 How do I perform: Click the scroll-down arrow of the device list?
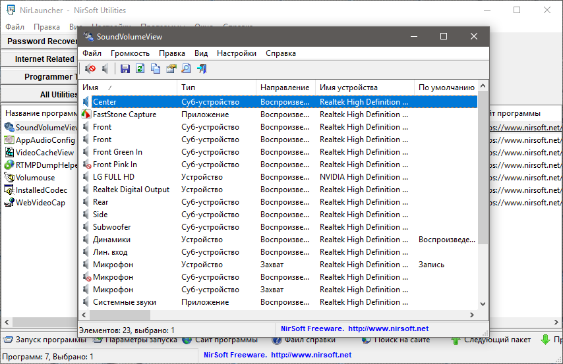[x=483, y=303]
